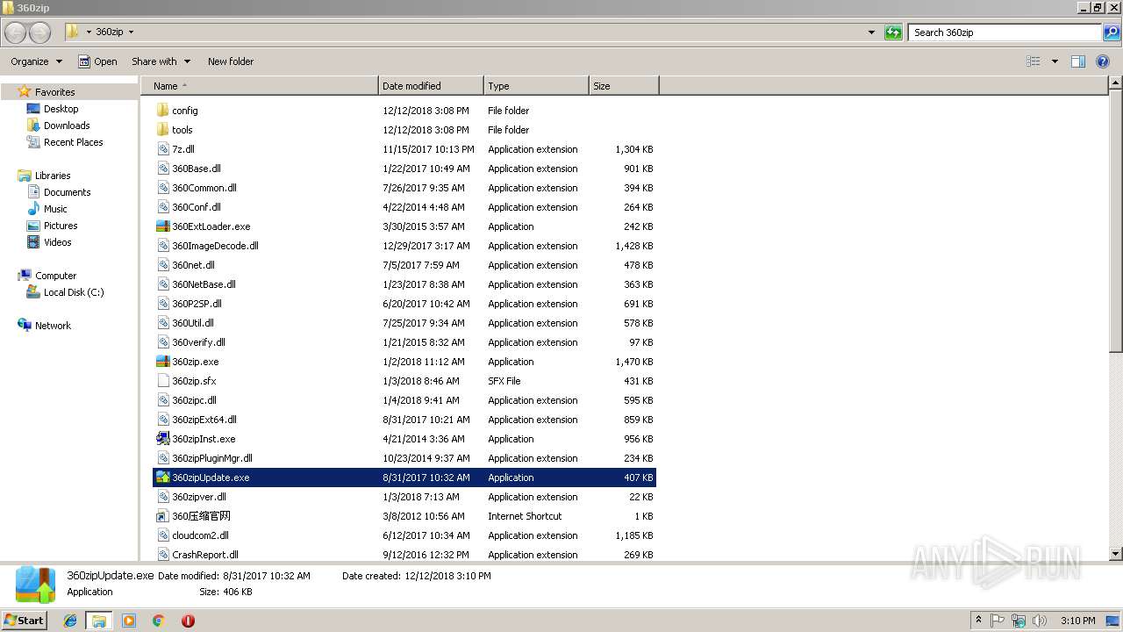Sort files by the Type column
The image size is (1123, 632).
[536, 86]
